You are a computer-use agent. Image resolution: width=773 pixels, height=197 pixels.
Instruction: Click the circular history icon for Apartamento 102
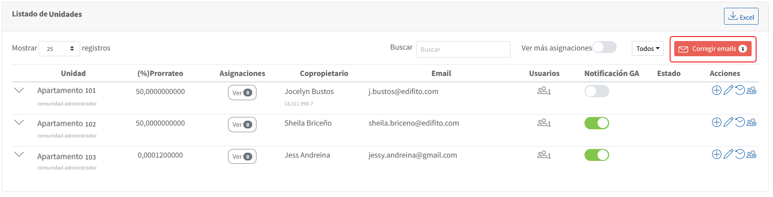740,122
